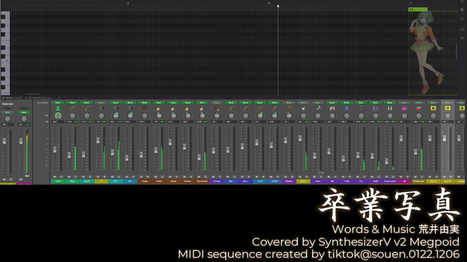Click the EP+ channel keyboard icon
The image size is (467, 262).
130,108
